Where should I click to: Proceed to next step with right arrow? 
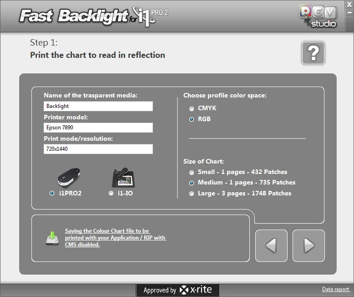pos(308,246)
